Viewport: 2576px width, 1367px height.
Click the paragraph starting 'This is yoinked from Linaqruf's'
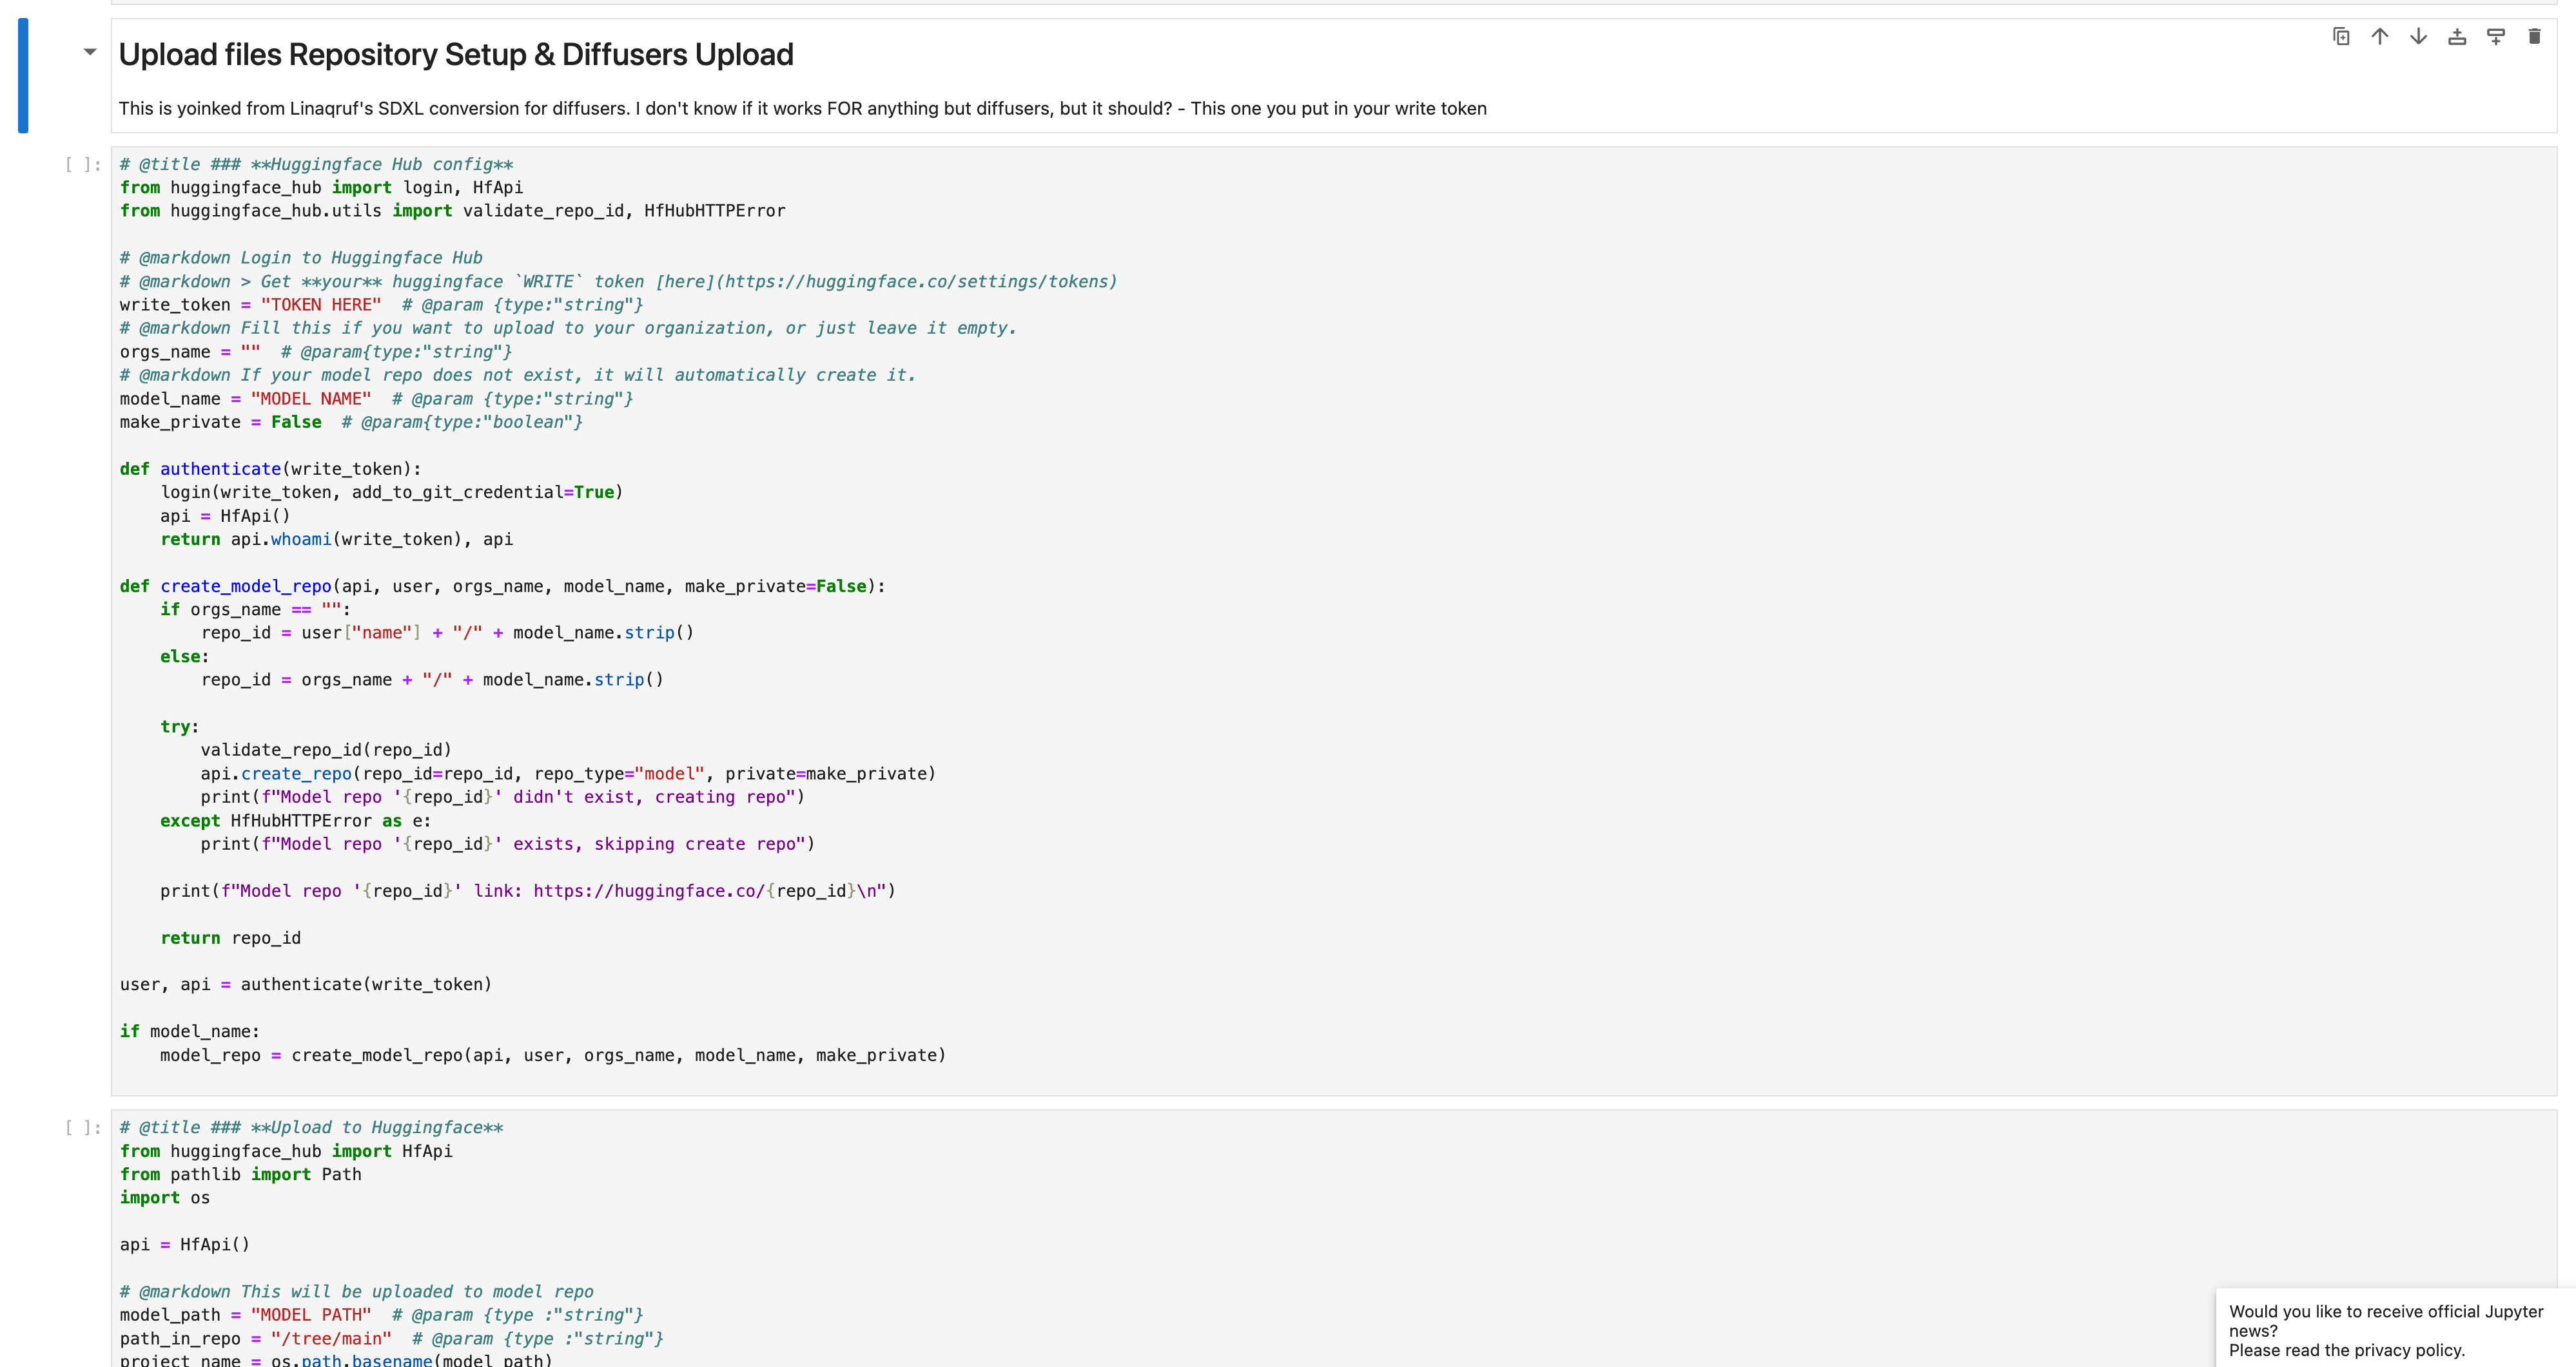point(802,108)
